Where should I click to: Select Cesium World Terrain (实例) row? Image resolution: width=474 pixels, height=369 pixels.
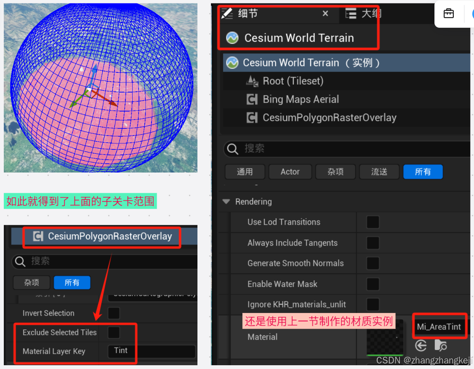tap(346, 63)
